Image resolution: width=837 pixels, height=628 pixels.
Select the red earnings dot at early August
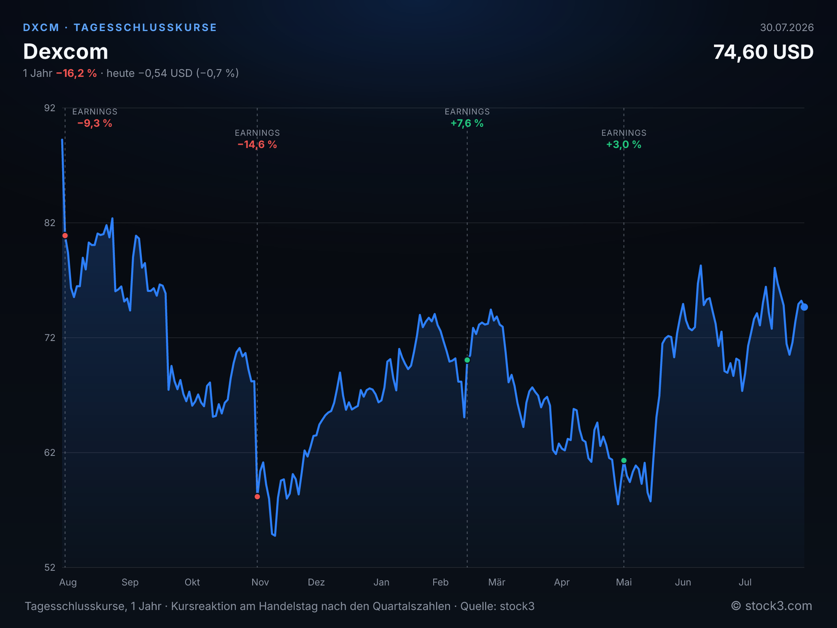pos(65,235)
